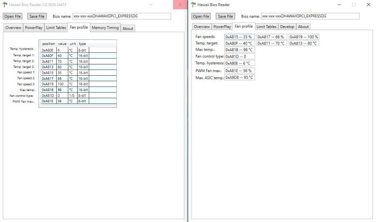376x222 pixels.
Task: Click palm tree icon in left window title bar
Action: [5, 5]
